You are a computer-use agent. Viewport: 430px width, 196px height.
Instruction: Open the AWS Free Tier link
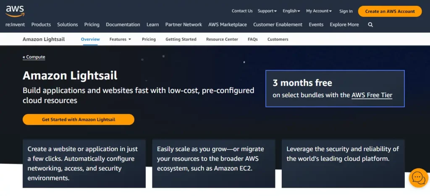click(x=372, y=95)
